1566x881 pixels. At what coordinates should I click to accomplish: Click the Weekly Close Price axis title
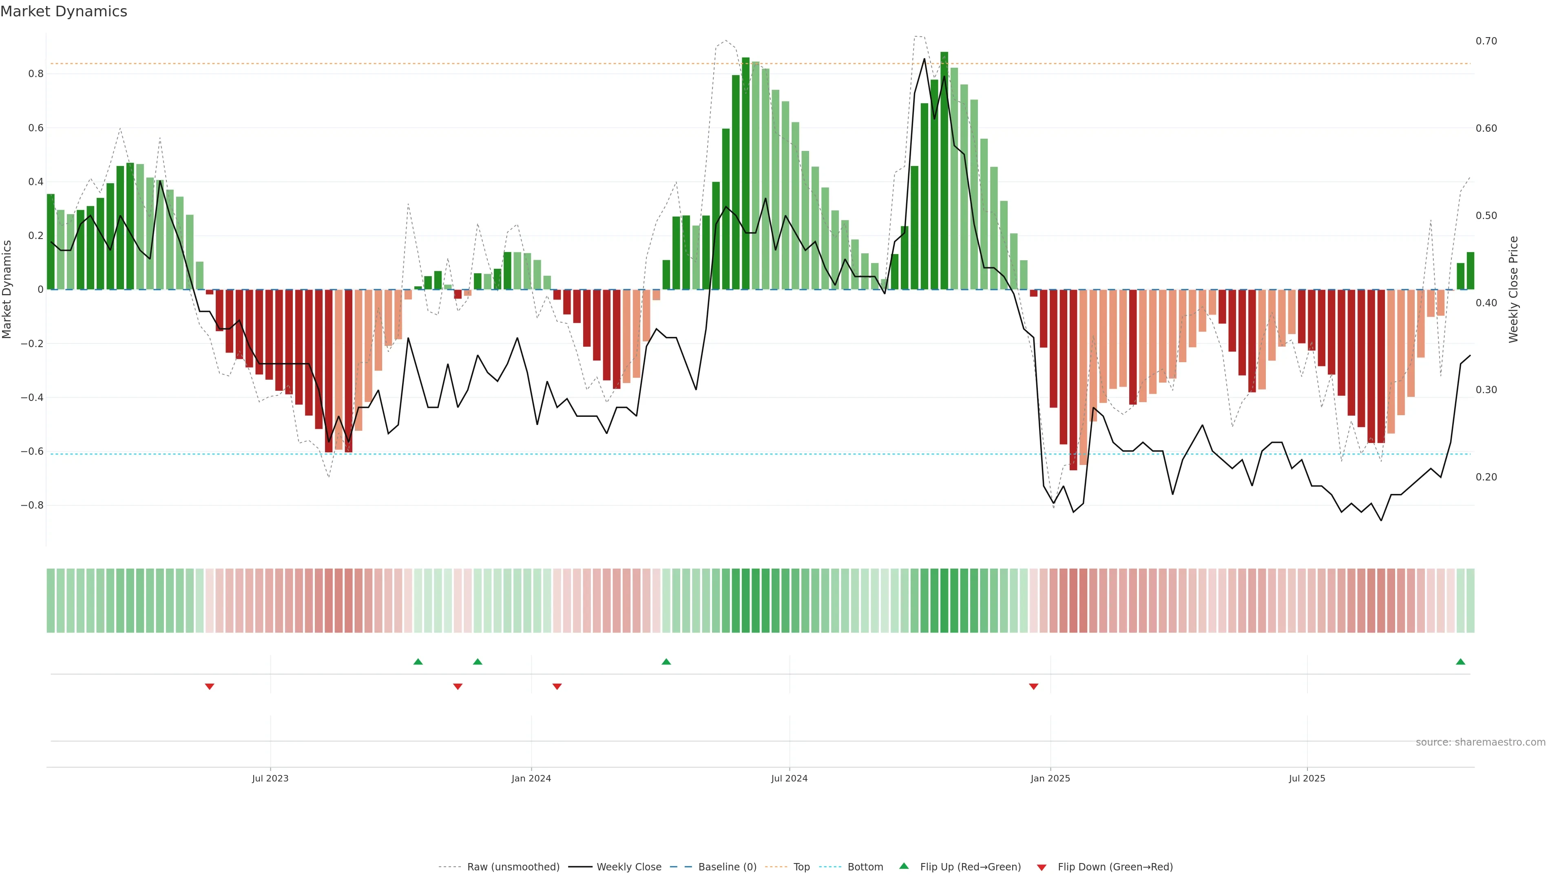(x=1513, y=290)
